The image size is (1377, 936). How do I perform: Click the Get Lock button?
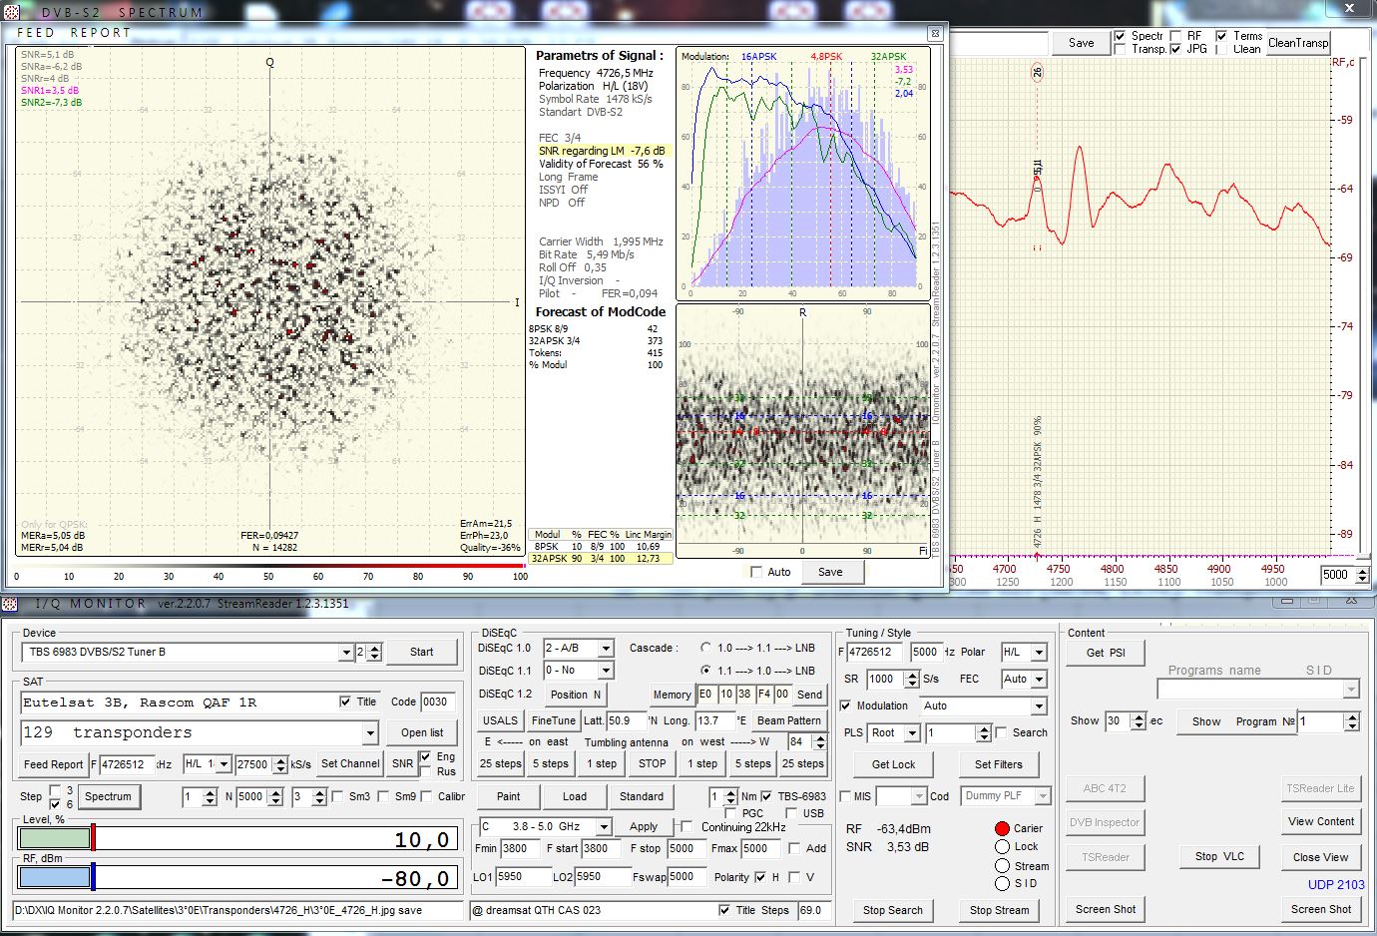pyautogui.click(x=893, y=764)
